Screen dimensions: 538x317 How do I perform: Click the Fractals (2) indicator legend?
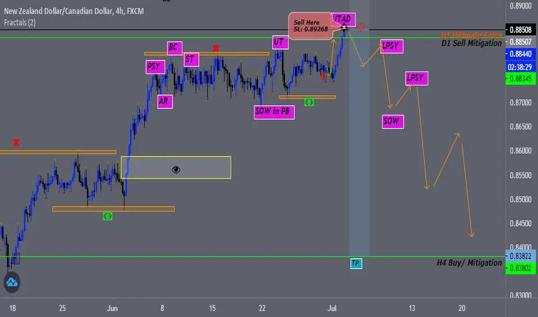pyautogui.click(x=20, y=22)
